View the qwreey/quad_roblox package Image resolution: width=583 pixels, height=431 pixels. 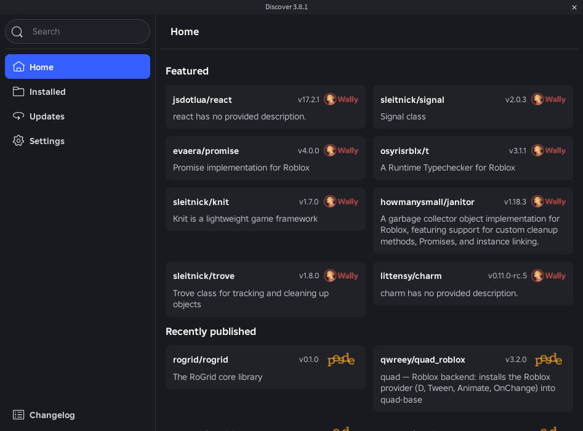tap(473, 379)
